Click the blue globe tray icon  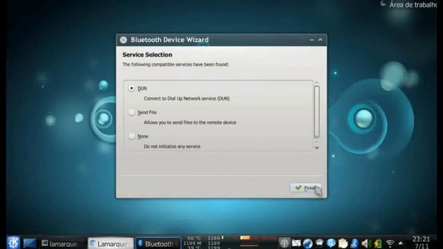pyautogui.click(x=307, y=243)
